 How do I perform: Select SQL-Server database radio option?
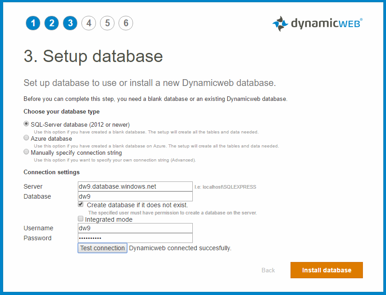pos(26,124)
